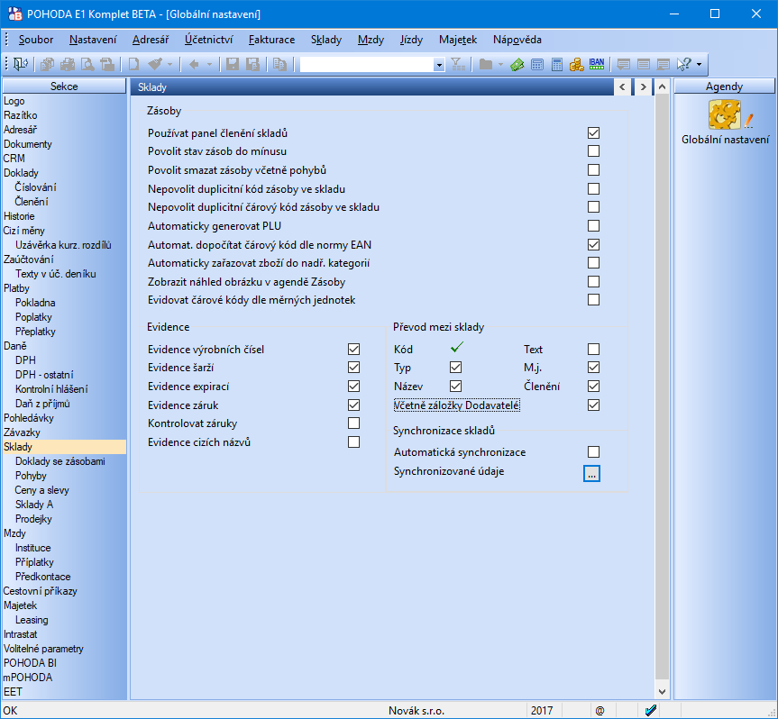Enable Povolit stav zásob do mínusu
The height and width of the screenshot is (719, 778).
pyautogui.click(x=593, y=150)
